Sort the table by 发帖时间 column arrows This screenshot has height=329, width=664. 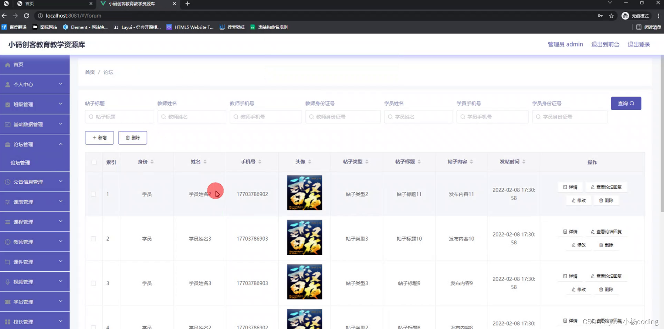coord(524,162)
